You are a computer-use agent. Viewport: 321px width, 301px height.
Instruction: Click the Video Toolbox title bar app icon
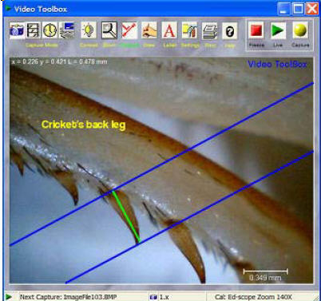(x=8, y=9)
